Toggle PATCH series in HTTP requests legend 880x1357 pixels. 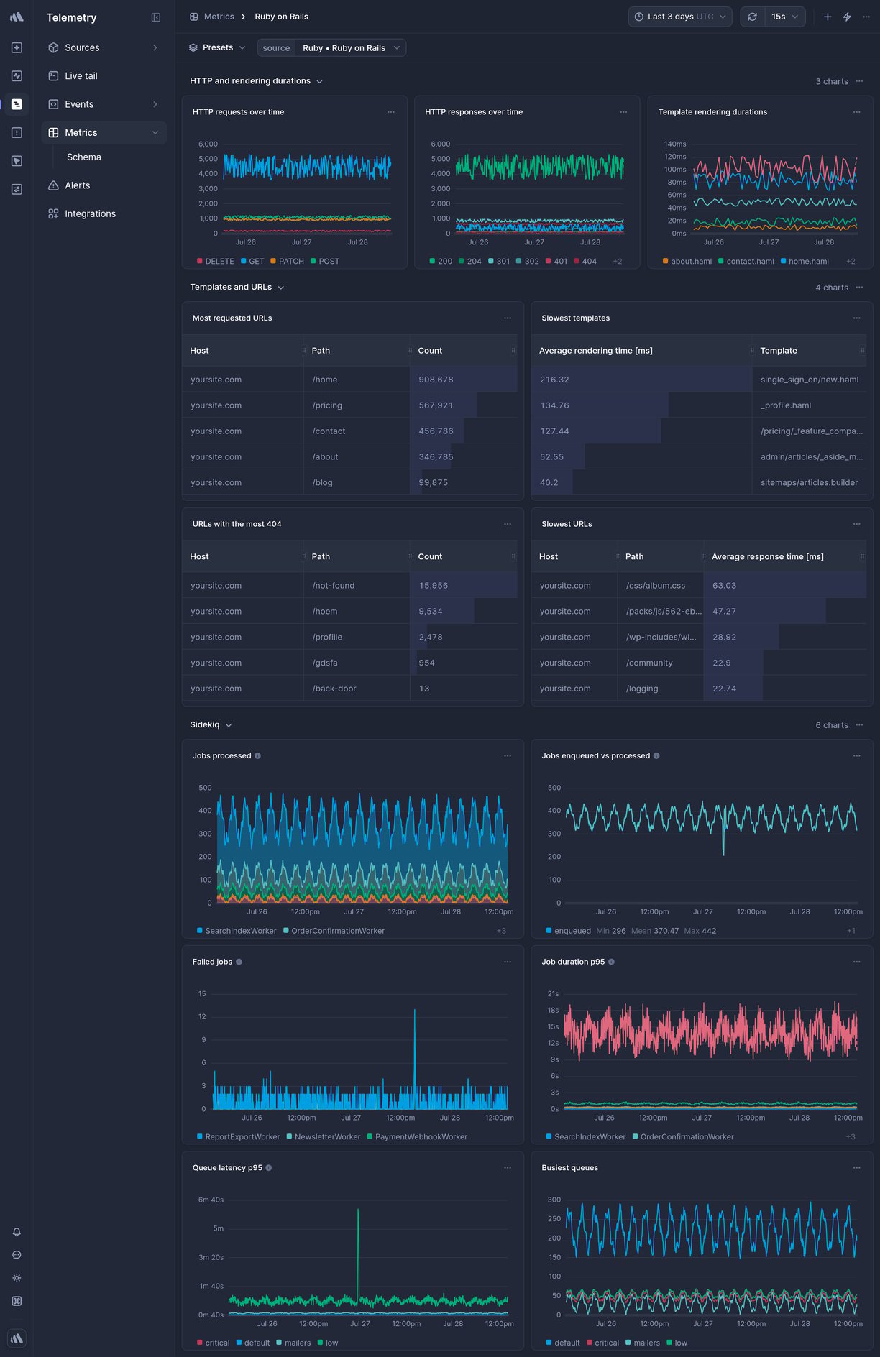pos(287,262)
